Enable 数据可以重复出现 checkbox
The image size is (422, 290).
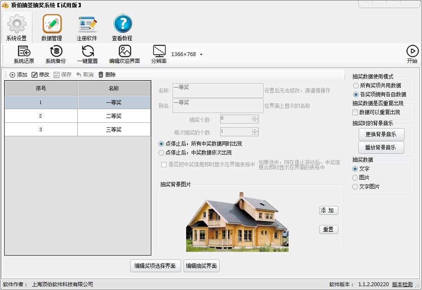[355, 113]
